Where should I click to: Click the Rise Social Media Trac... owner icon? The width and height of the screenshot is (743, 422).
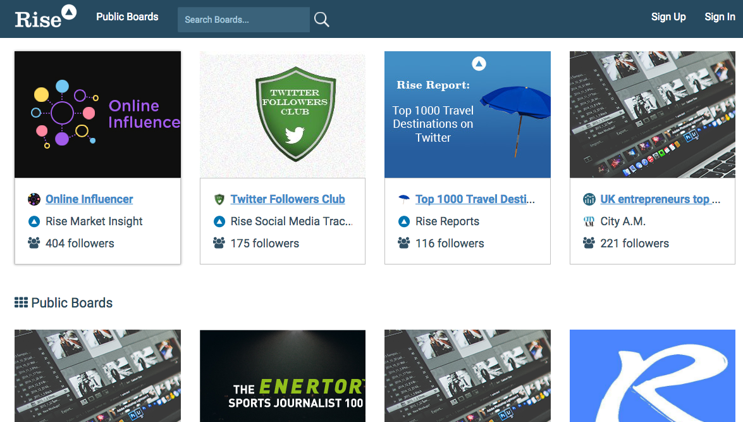219,221
